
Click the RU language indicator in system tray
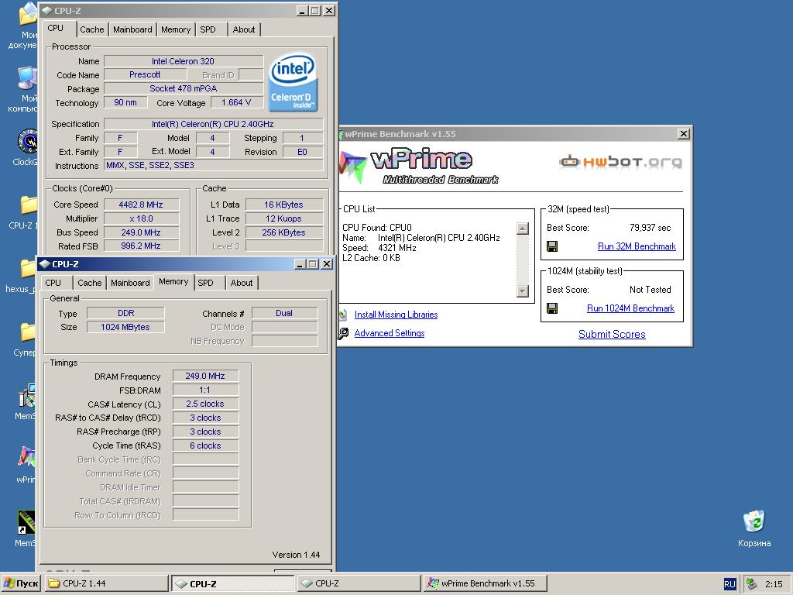(x=729, y=584)
